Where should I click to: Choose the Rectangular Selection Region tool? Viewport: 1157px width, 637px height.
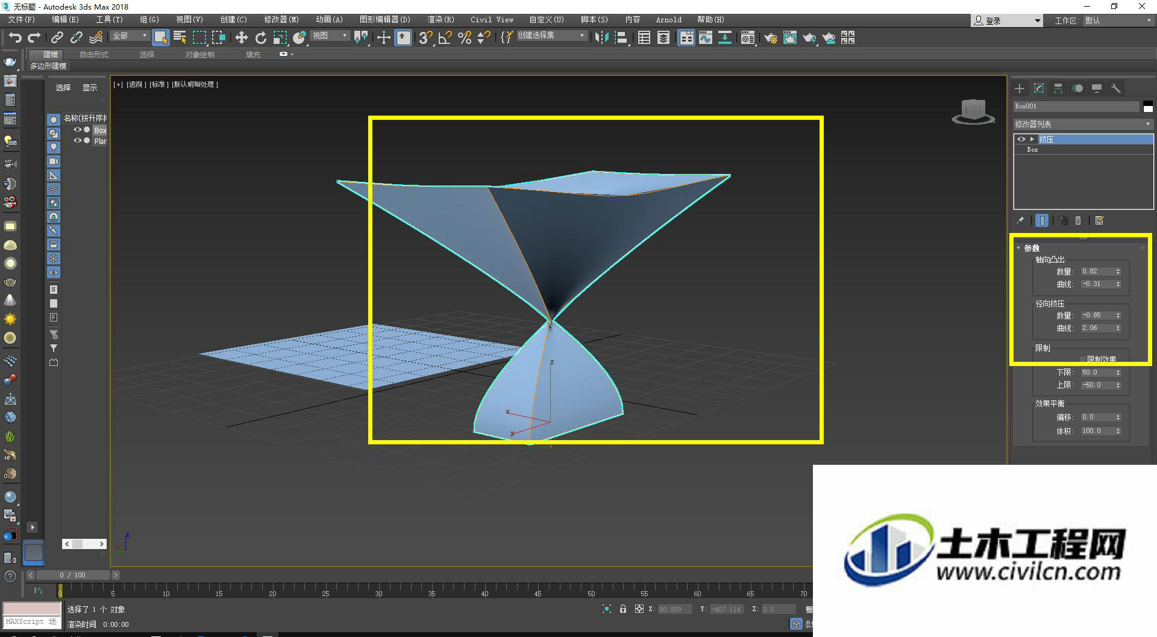point(199,37)
